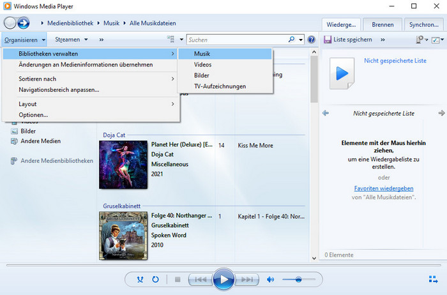Open the Sortieren nach submenu

click(x=91, y=79)
